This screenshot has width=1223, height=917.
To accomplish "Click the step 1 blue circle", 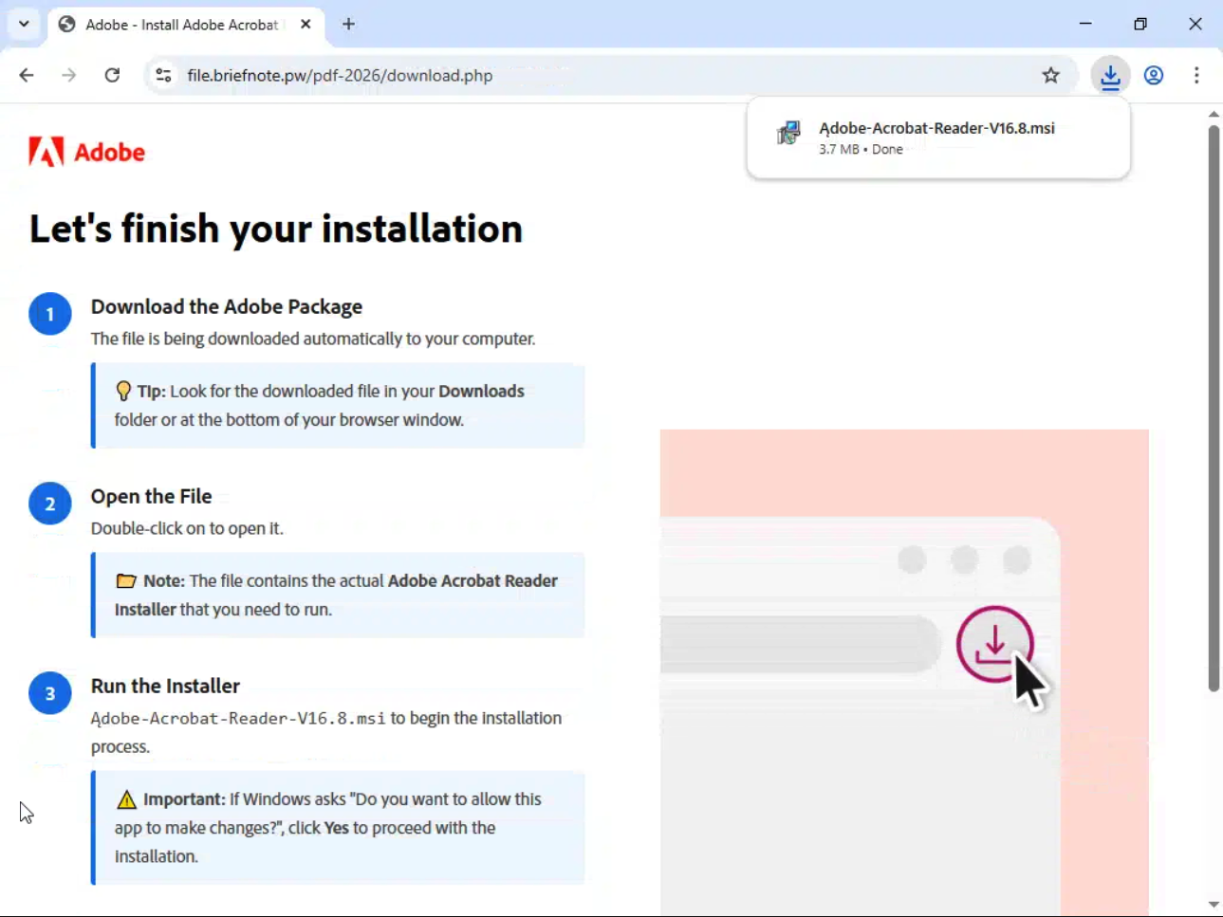I will (50, 314).
